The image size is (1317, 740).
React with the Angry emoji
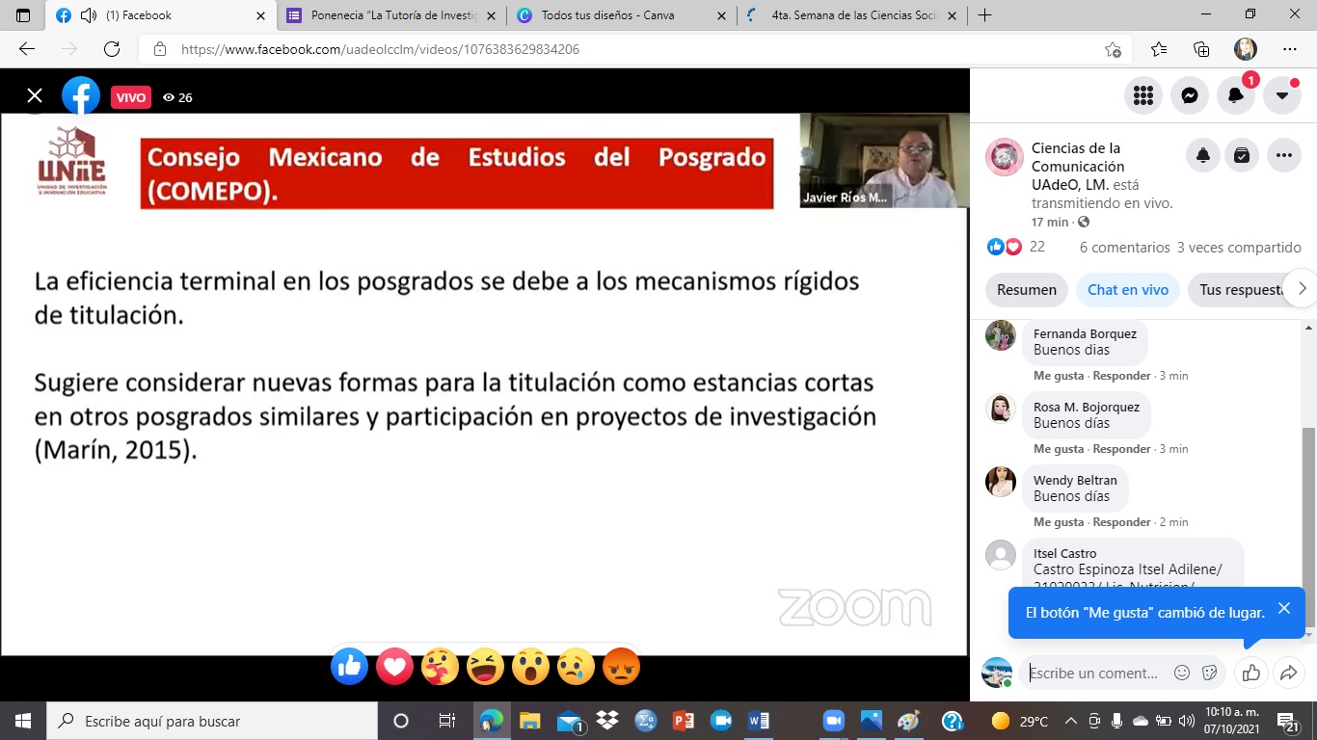621,666
